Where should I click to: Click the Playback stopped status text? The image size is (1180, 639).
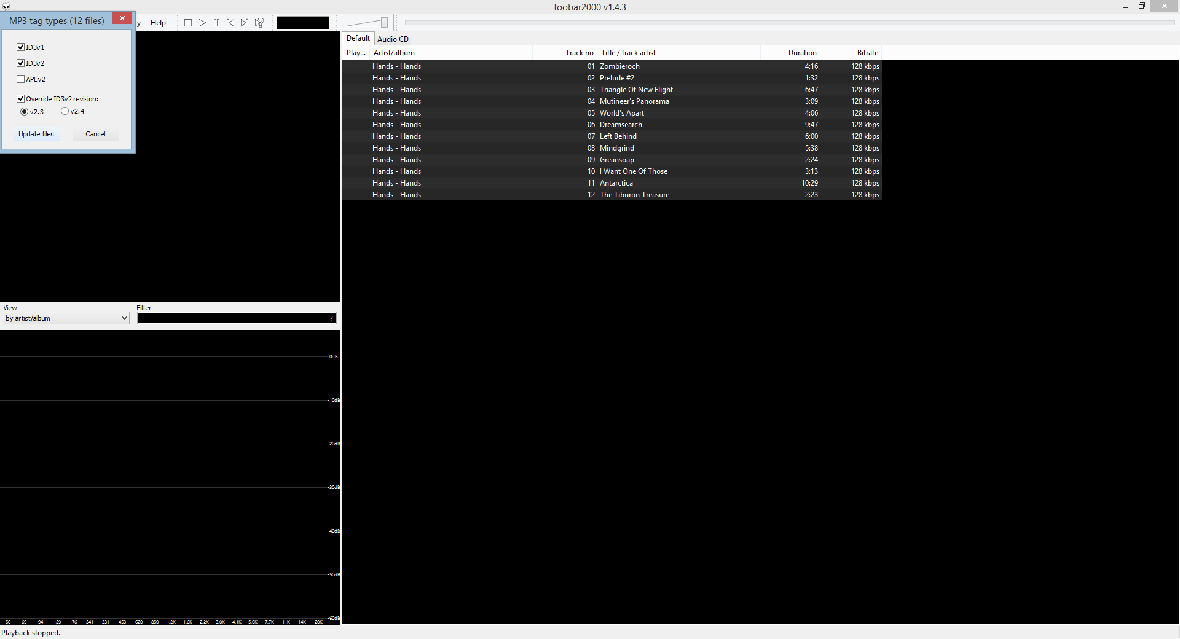[31, 633]
